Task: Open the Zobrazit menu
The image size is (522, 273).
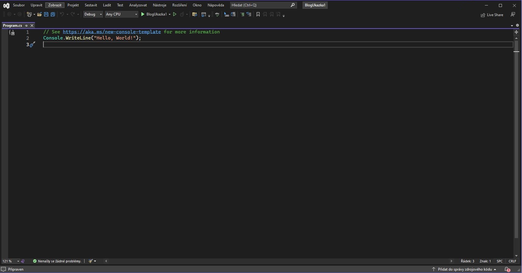Action: click(x=55, y=5)
